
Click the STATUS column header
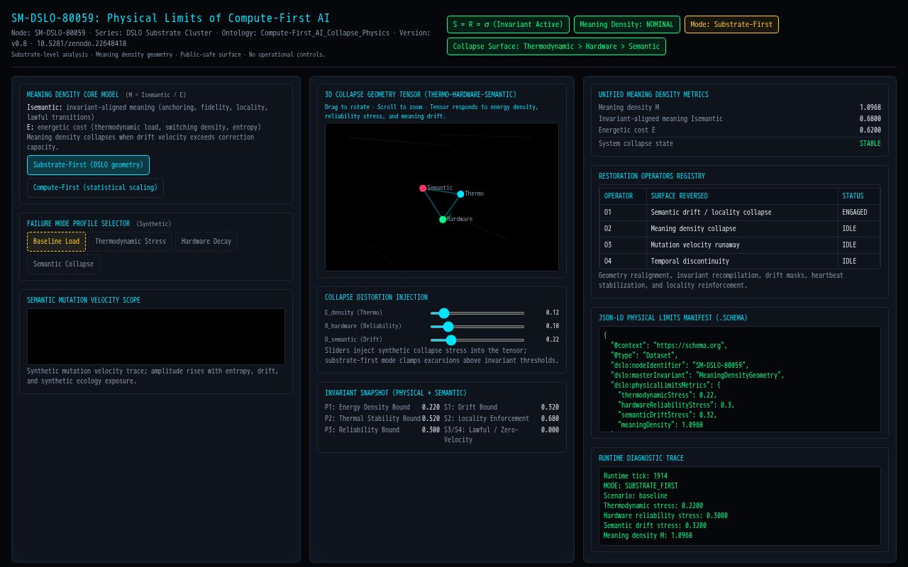pyautogui.click(x=859, y=196)
